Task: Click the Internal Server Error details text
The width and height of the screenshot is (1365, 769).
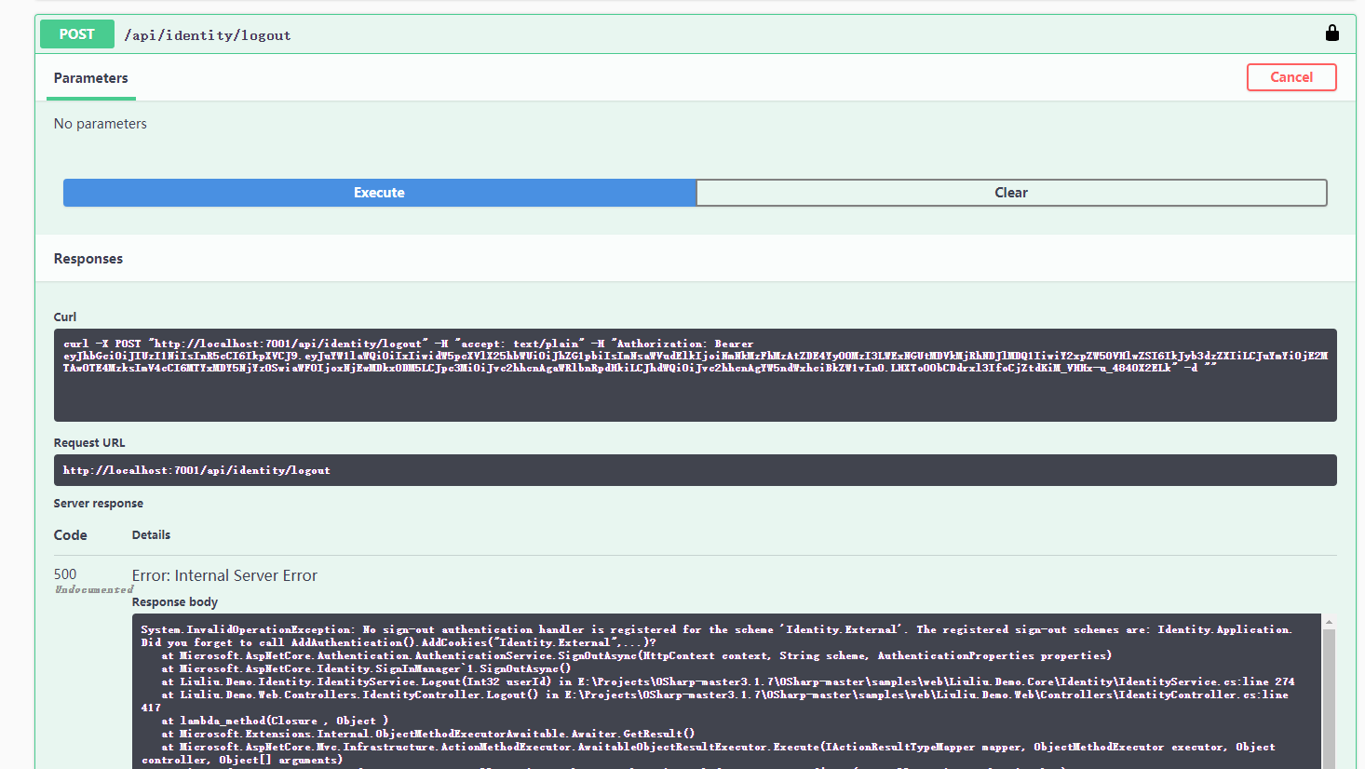Action: point(224,575)
